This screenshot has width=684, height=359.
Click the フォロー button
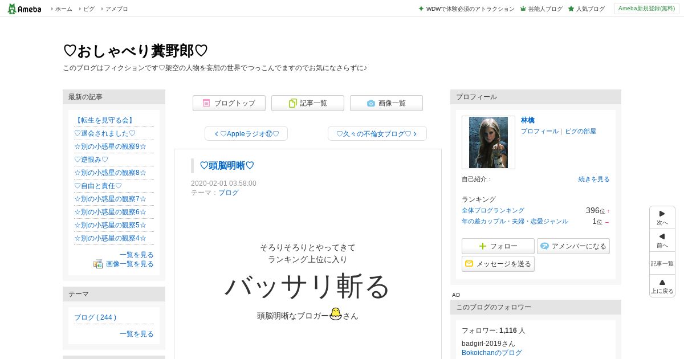pos(498,246)
